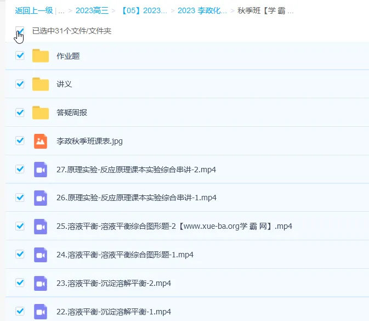Viewport: 369px width, 321px height.
Task: Open the 讲义 folder icon
Action: click(x=41, y=84)
